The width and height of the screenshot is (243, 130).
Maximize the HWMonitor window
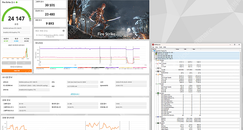click(234, 45)
